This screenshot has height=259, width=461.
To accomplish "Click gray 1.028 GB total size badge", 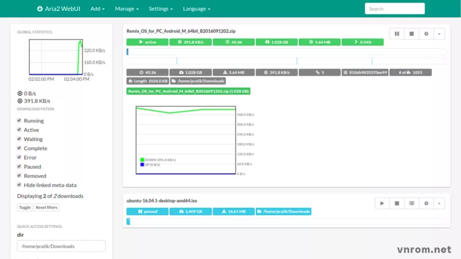I will [190, 73].
